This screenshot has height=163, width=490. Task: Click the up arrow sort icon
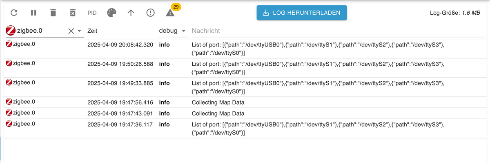pos(131,13)
